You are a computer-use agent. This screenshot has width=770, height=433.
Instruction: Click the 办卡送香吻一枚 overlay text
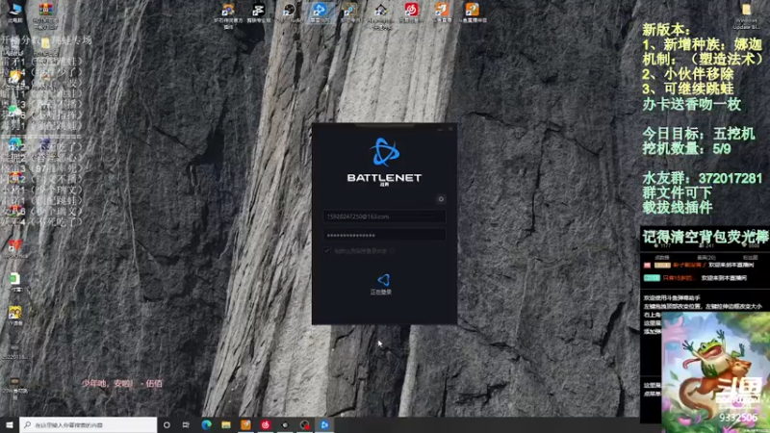[x=691, y=104]
